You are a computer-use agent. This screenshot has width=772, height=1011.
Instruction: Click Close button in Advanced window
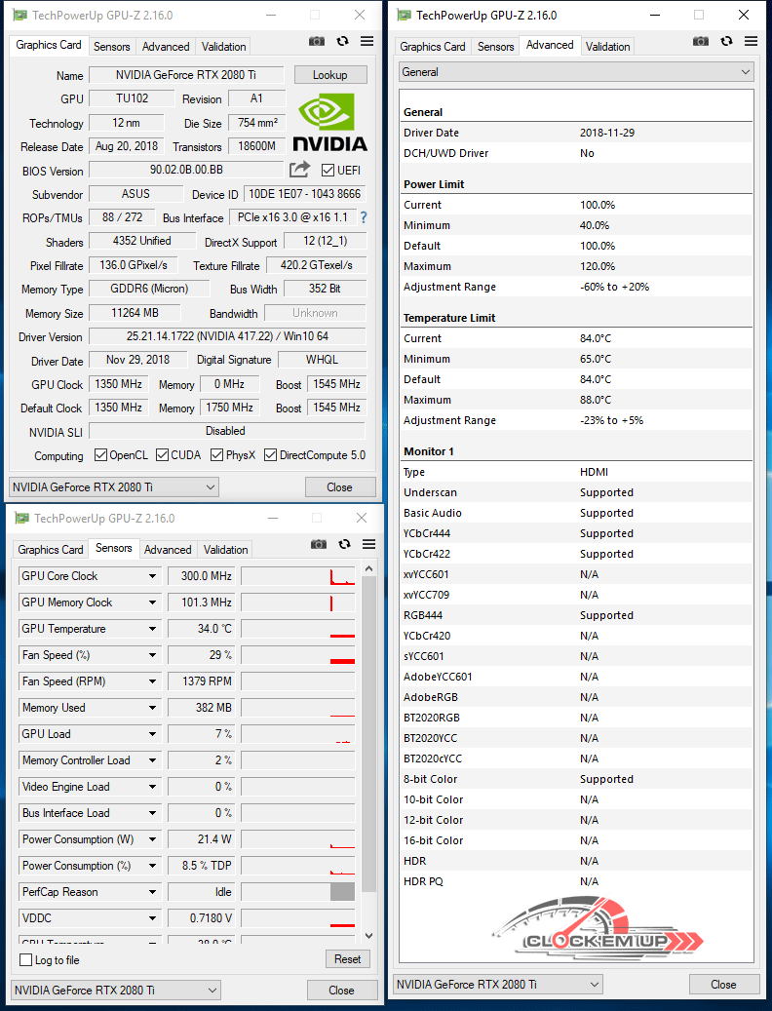[x=723, y=985]
